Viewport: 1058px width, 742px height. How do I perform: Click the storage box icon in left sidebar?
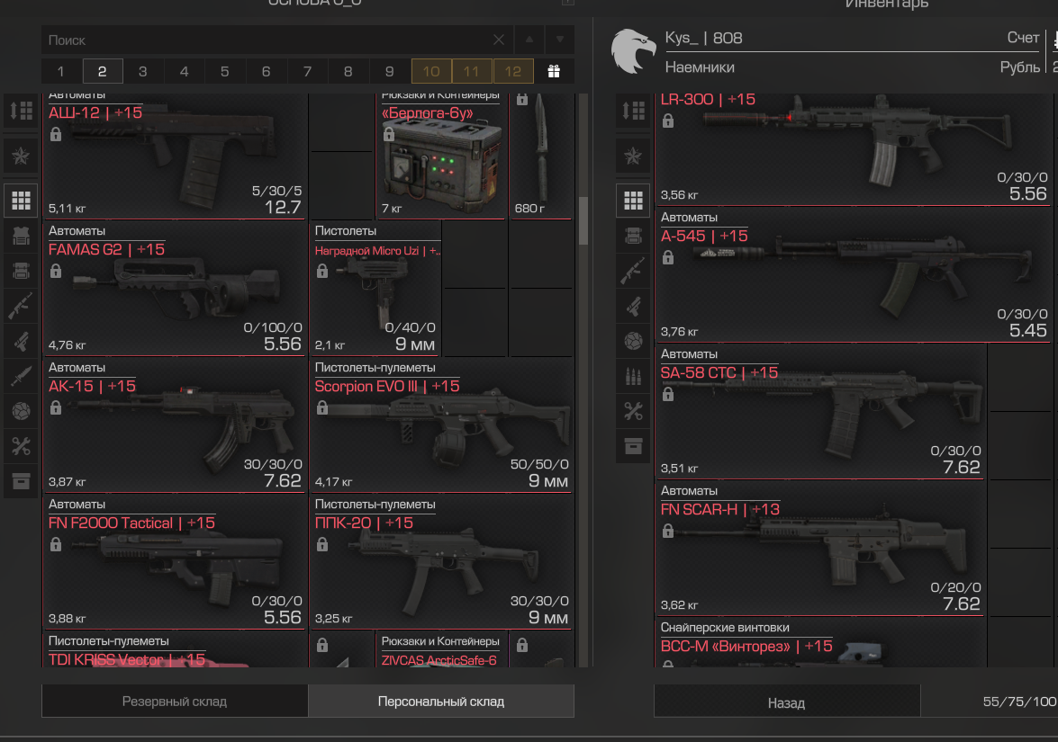[x=21, y=481]
